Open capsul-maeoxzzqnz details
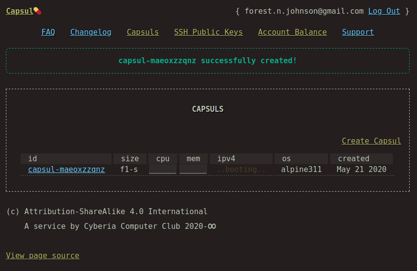The width and height of the screenshot is (417, 271). [x=66, y=170]
